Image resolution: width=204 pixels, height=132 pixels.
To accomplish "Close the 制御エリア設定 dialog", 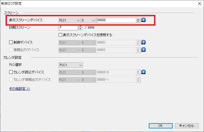I will pos(199,4).
